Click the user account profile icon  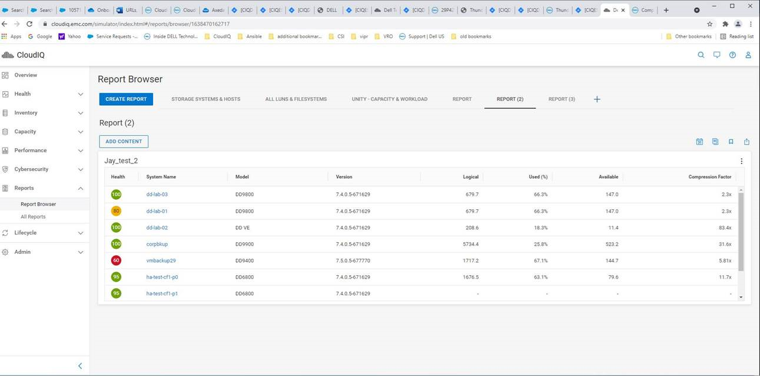(x=748, y=55)
